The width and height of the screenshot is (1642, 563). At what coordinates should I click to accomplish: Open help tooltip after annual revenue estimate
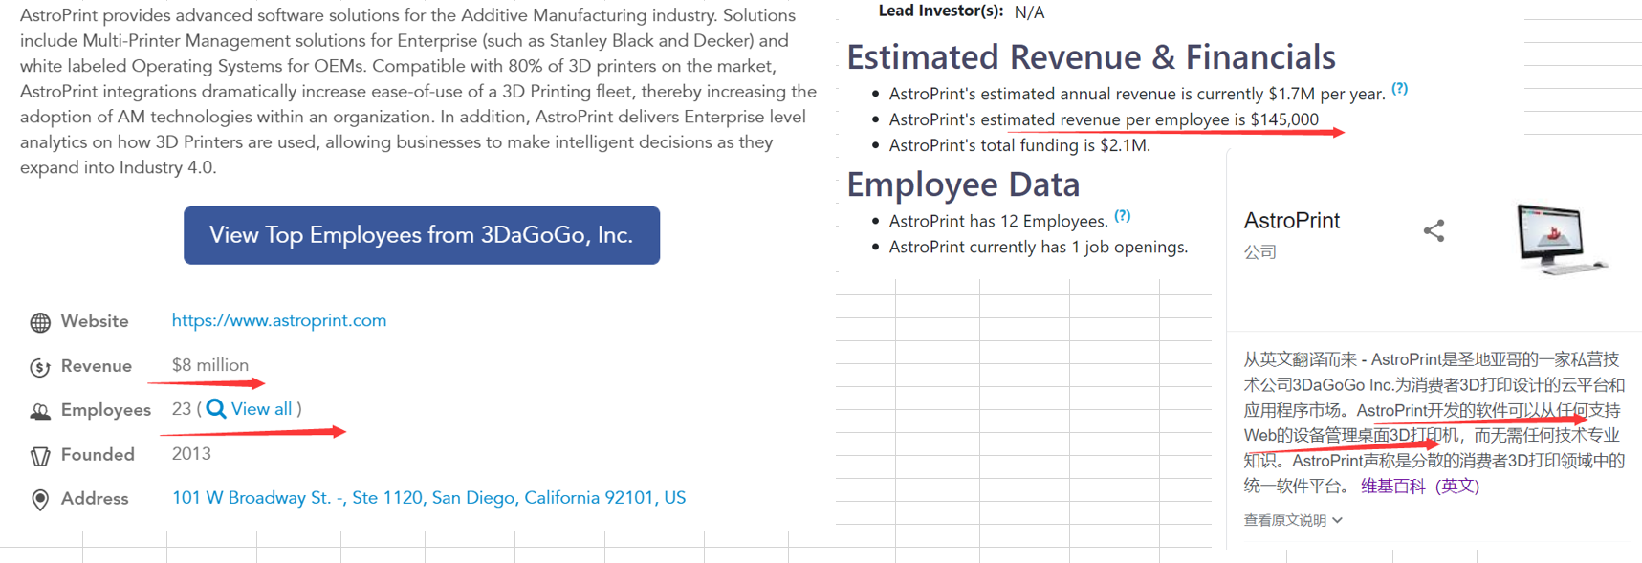[x=1399, y=89]
